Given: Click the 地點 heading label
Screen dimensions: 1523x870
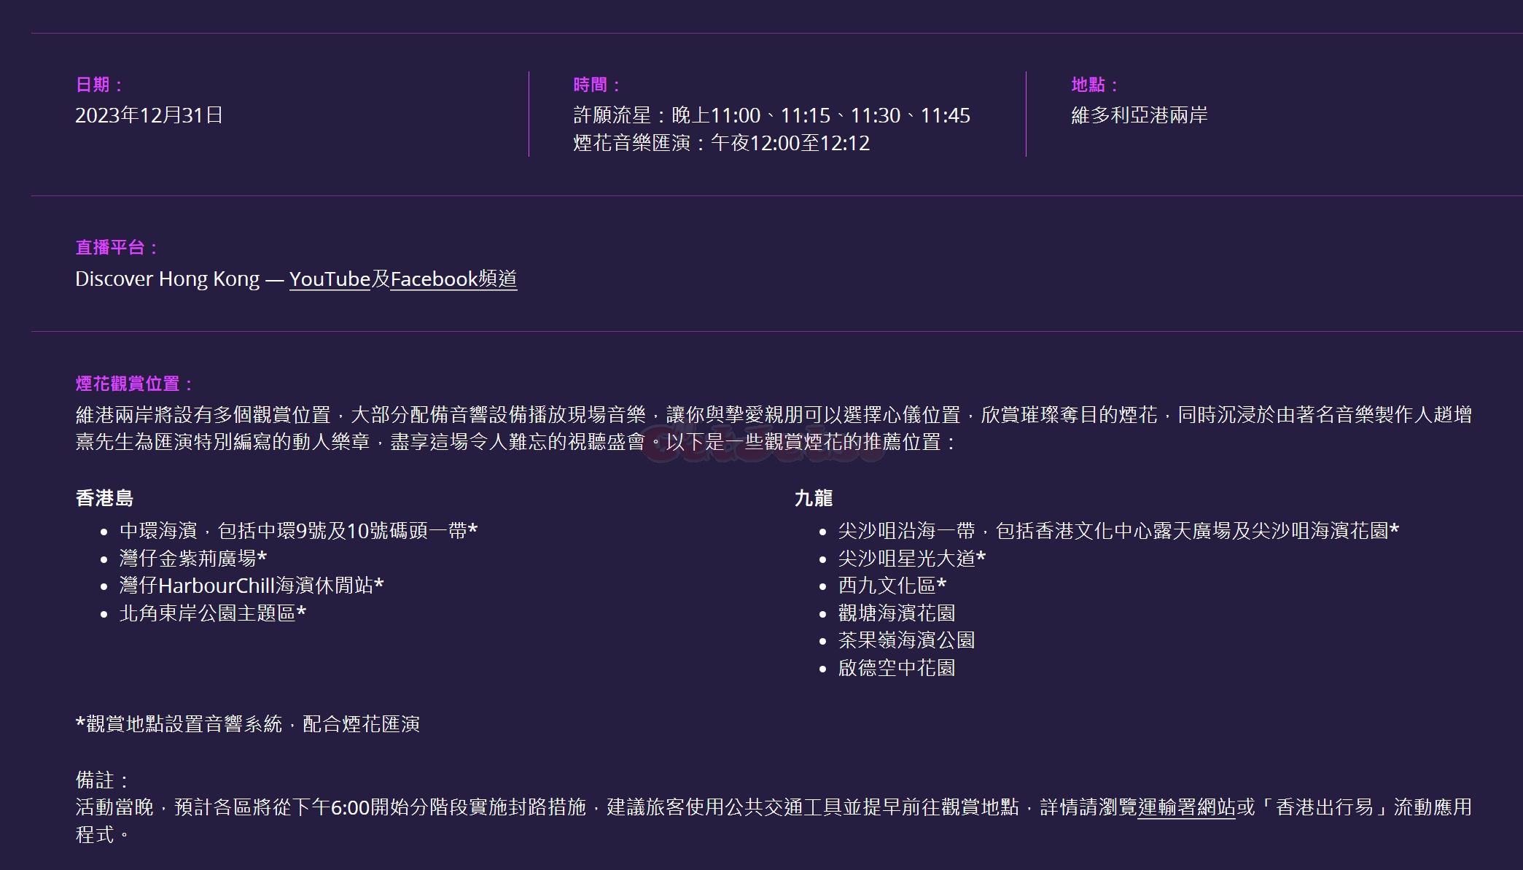Looking at the screenshot, I should click(x=1094, y=85).
